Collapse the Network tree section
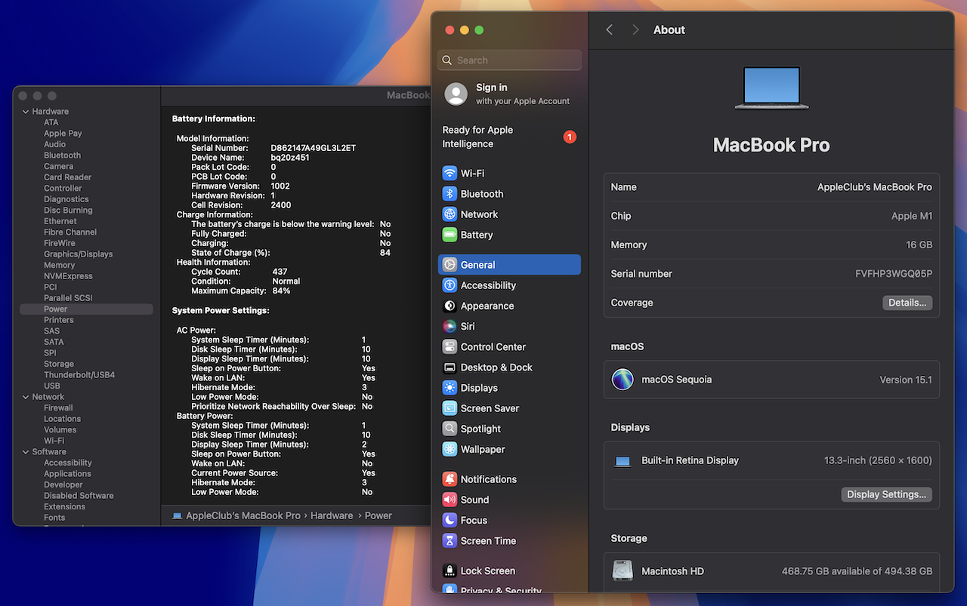 click(x=26, y=397)
